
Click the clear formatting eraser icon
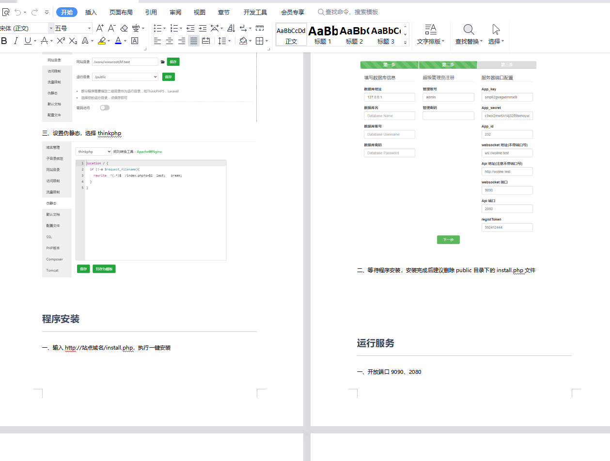pyautogui.click(x=124, y=29)
